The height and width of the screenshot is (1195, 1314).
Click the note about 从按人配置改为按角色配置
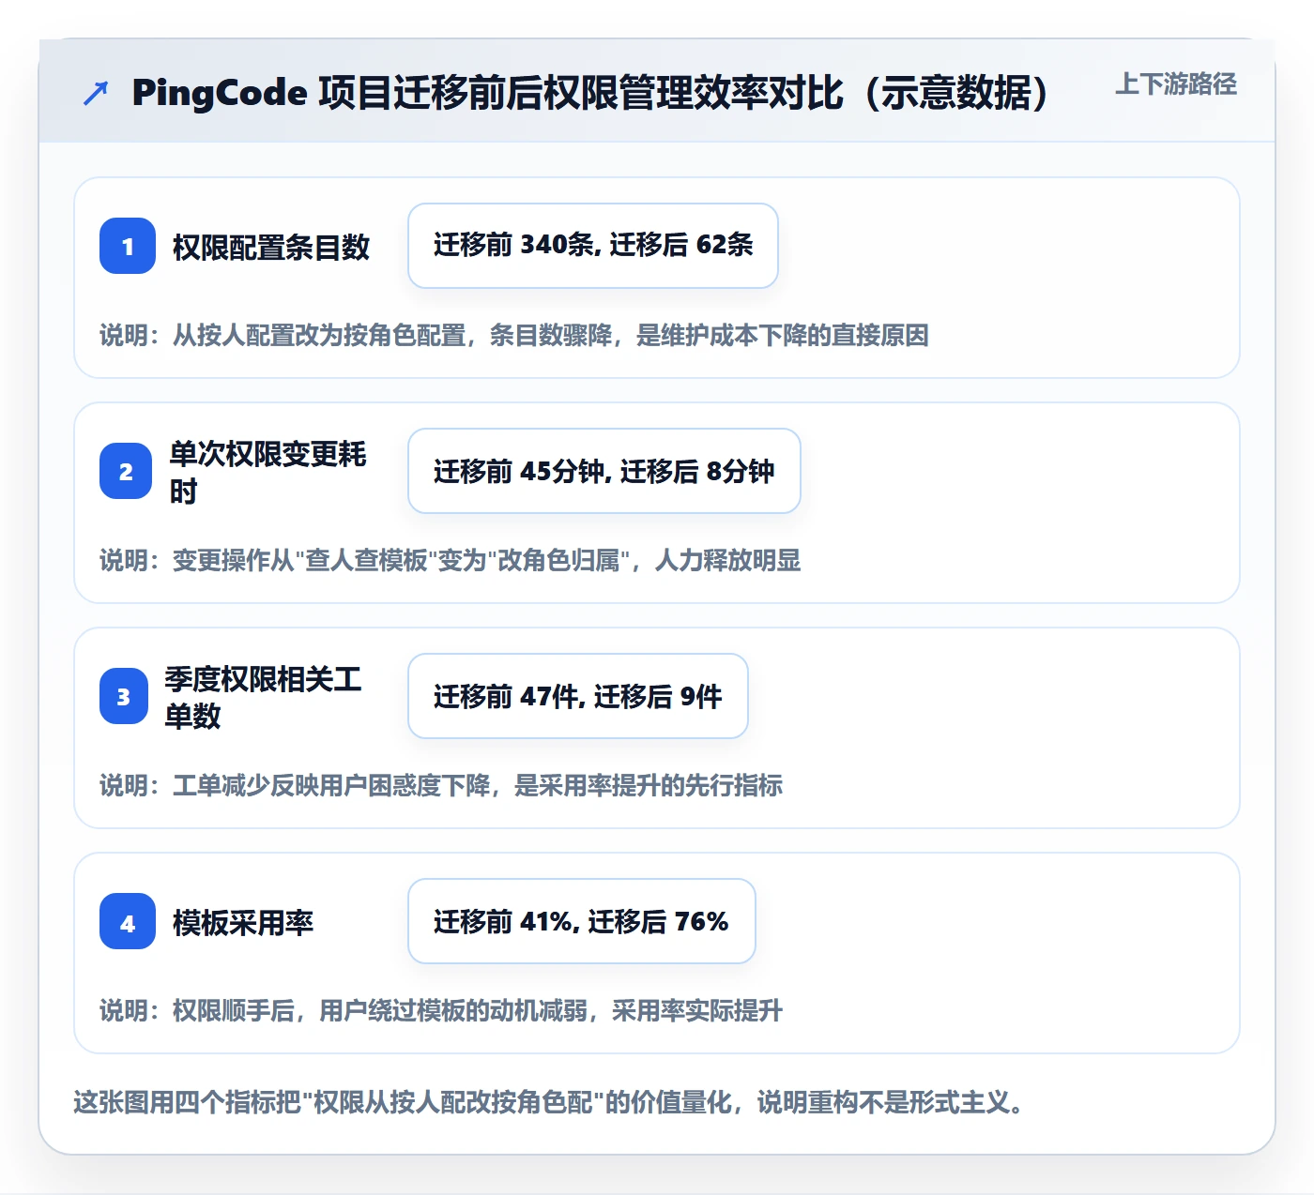[514, 335]
